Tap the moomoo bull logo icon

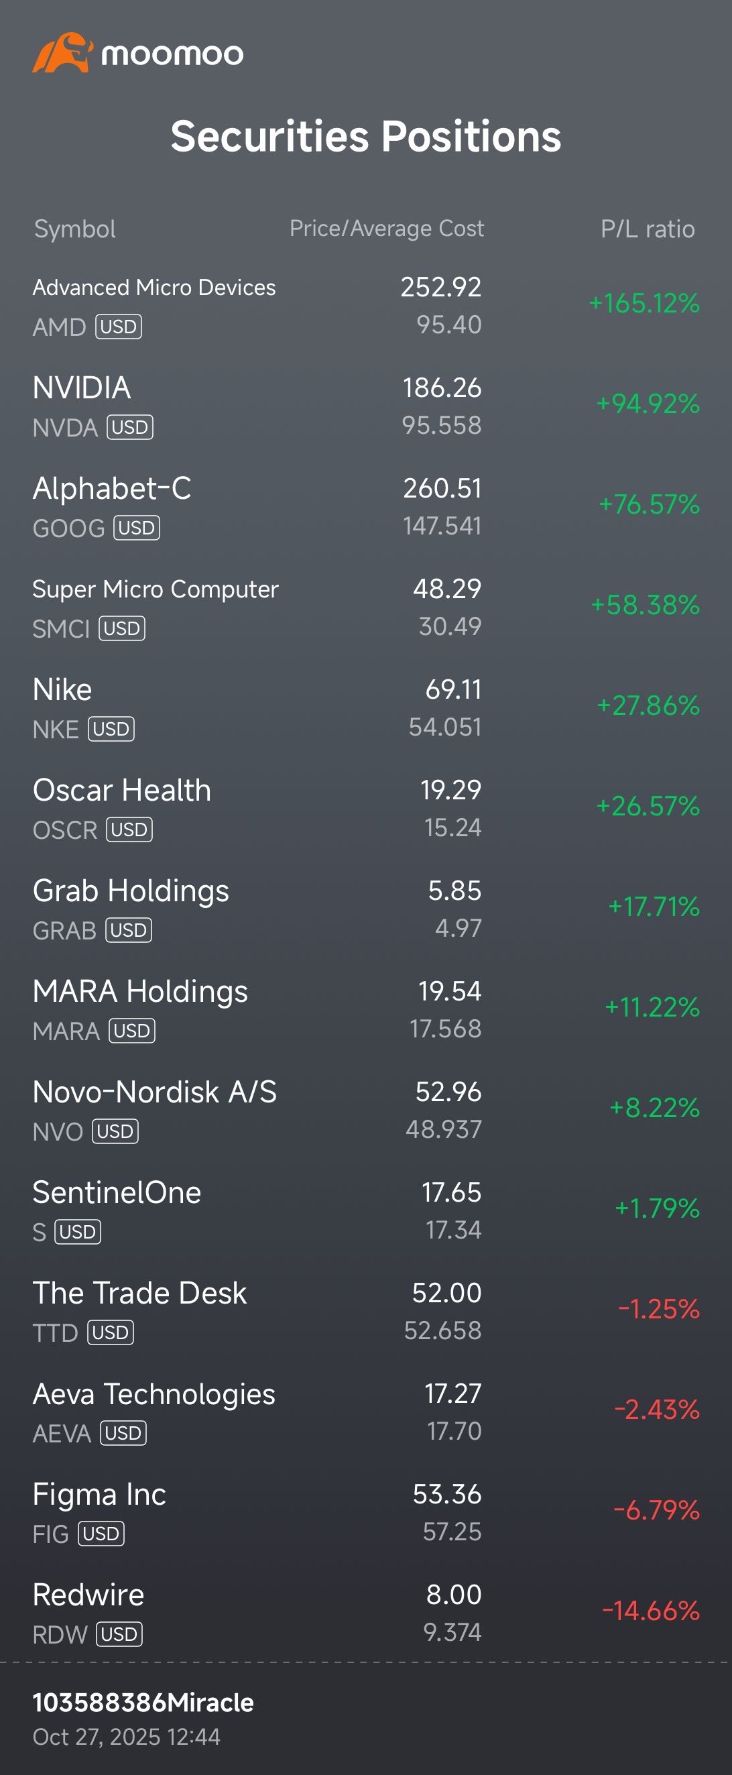coord(61,53)
